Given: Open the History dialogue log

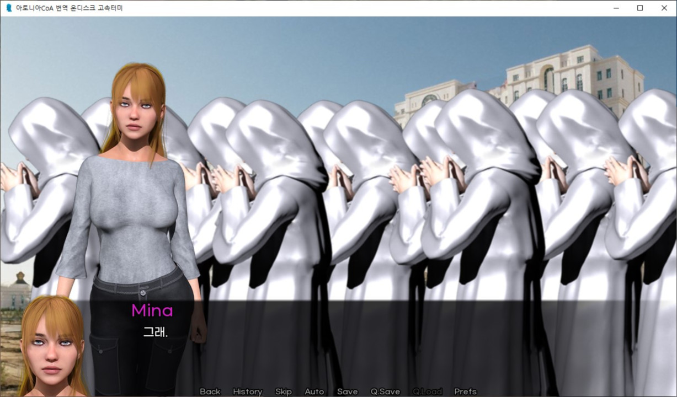Looking at the screenshot, I should (x=247, y=391).
